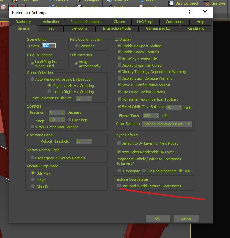
Task: Enable the Constant coordinate system checkbox
Action: 76,46
